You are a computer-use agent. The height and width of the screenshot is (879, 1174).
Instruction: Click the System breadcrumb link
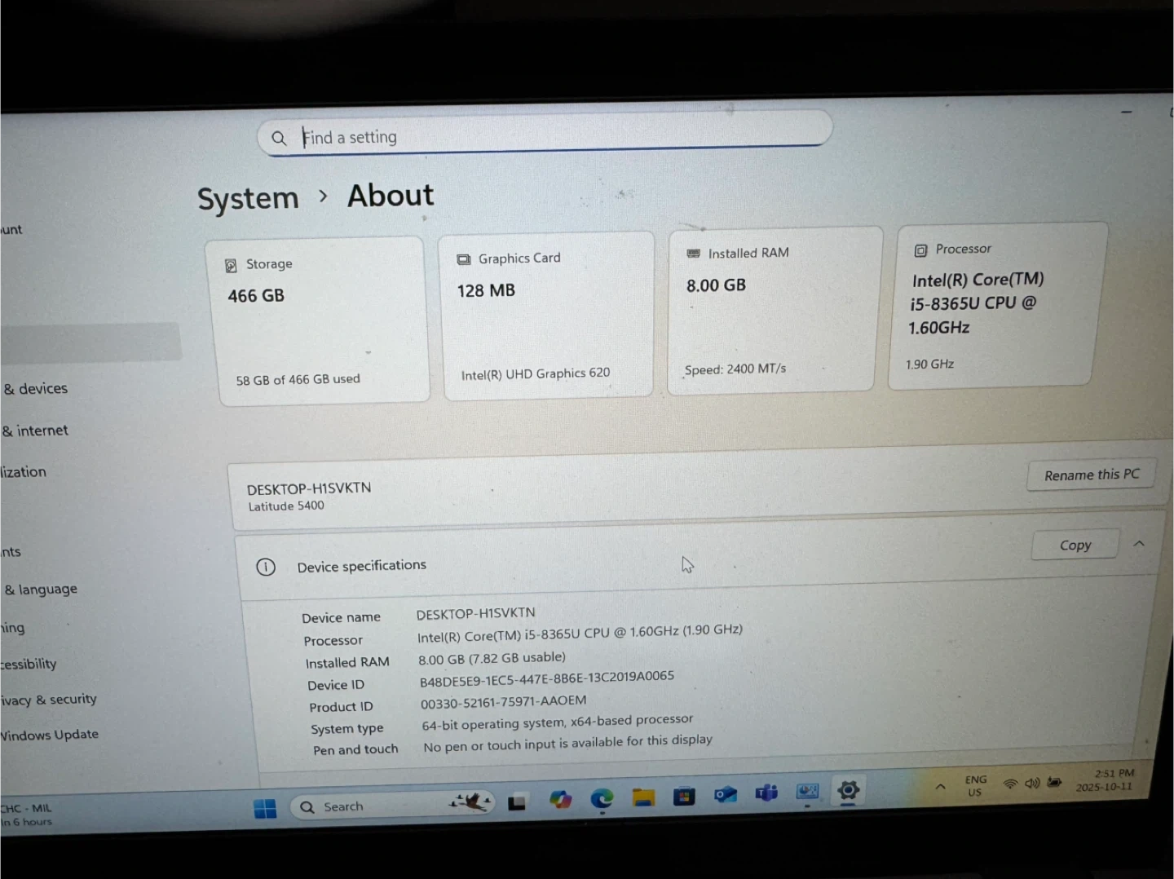[248, 198]
